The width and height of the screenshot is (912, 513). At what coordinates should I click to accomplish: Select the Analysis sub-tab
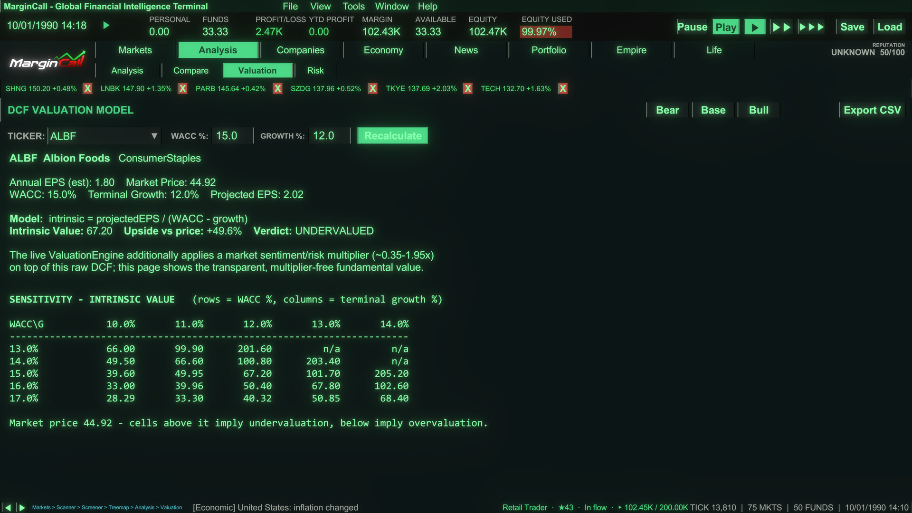127,71
